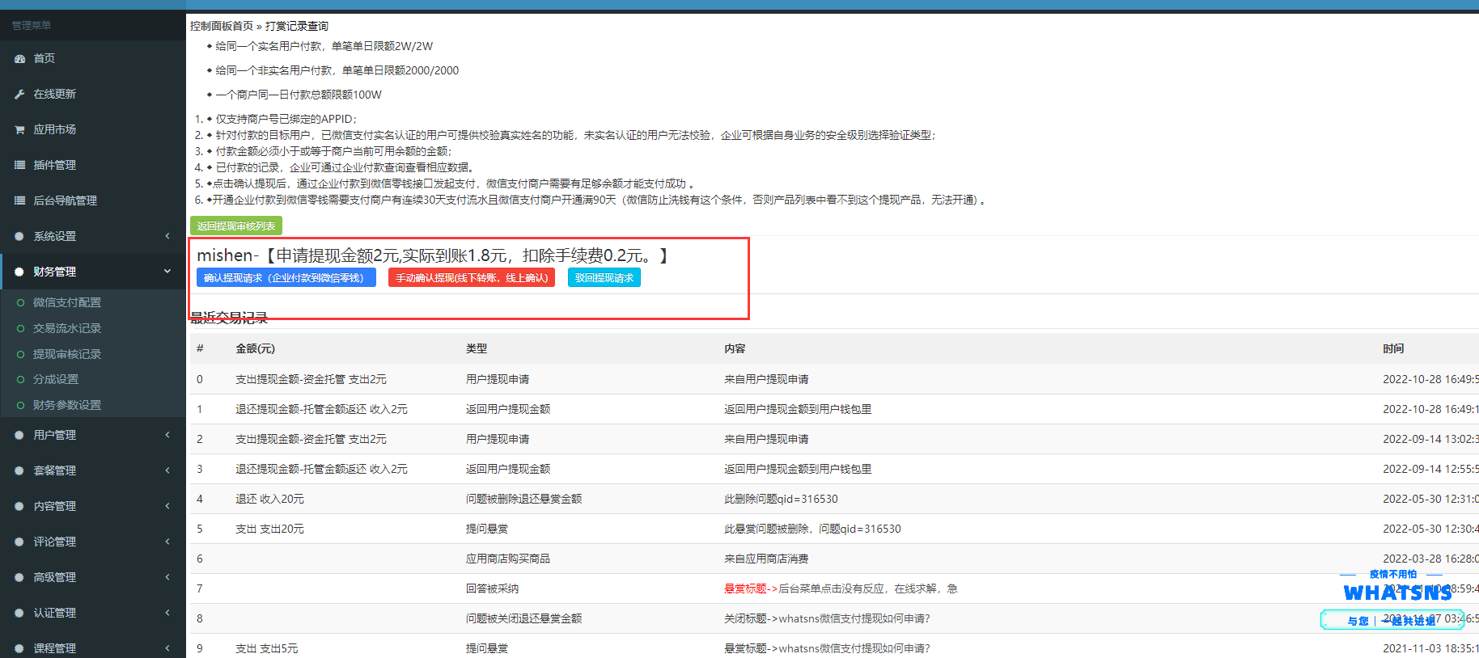The width and height of the screenshot is (1479, 658).
Task: Click the gear icon beside 内容管理
Action: tap(19, 506)
